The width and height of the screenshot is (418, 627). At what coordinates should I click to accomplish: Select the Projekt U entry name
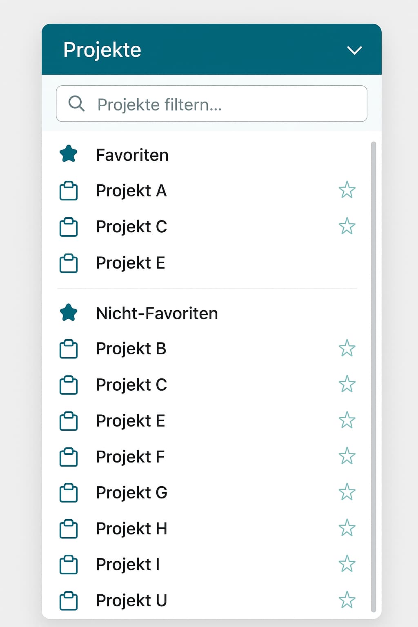point(131,600)
